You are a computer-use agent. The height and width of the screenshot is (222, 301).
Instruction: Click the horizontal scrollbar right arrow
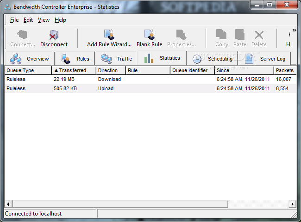click(293, 204)
